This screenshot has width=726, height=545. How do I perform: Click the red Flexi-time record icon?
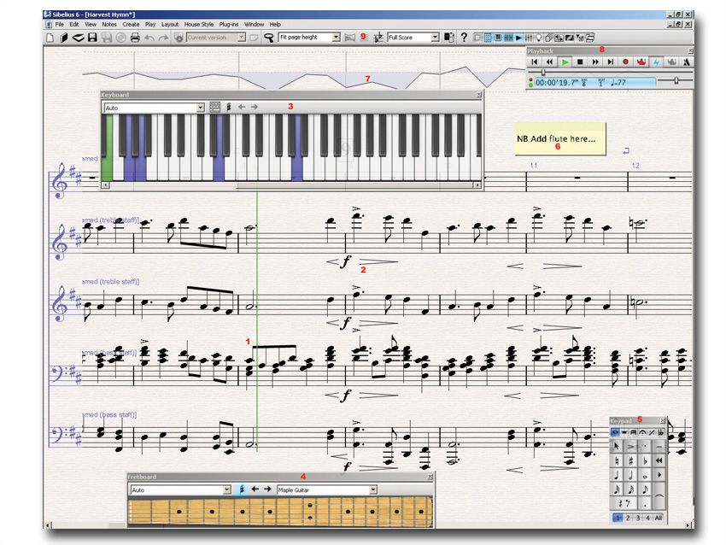pos(625,62)
